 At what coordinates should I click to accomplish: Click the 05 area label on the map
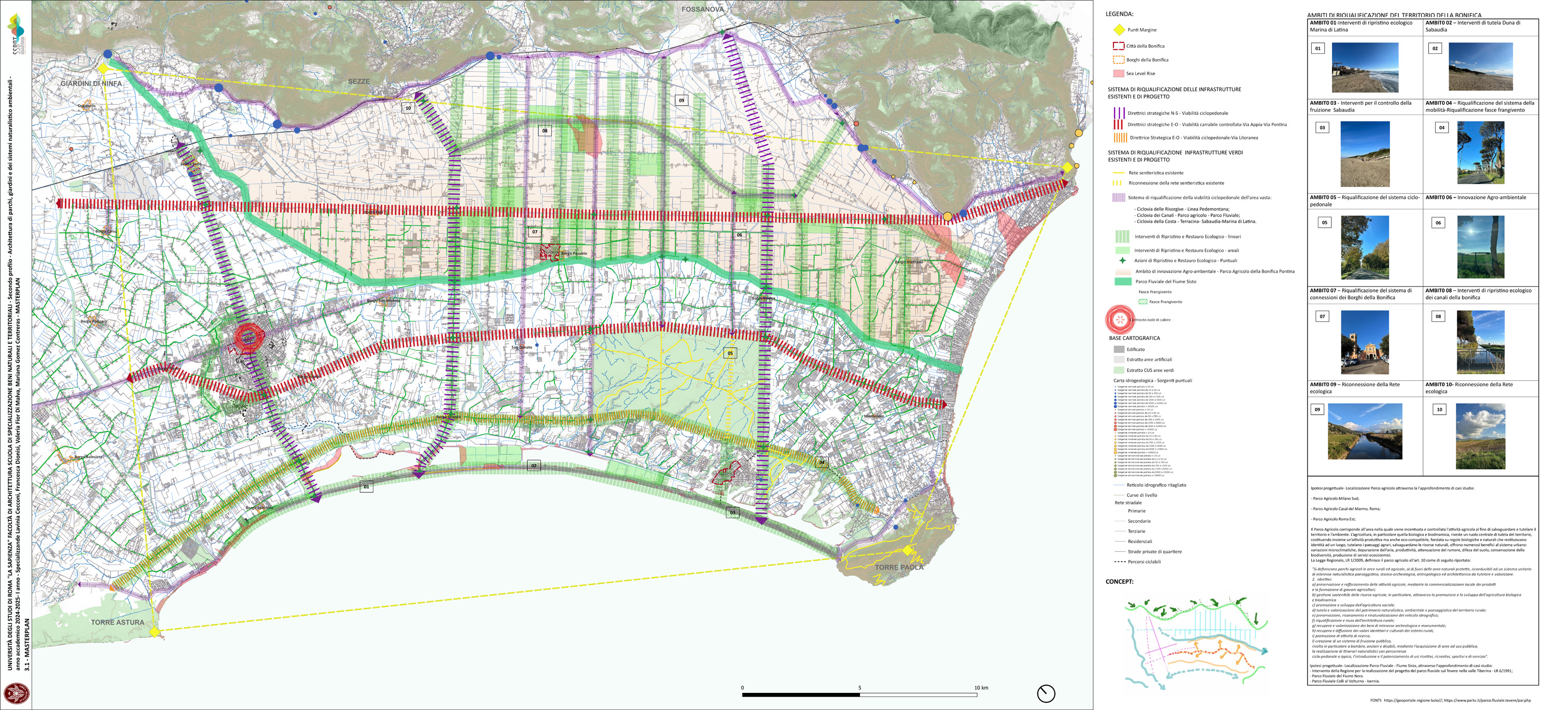click(x=730, y=353)
